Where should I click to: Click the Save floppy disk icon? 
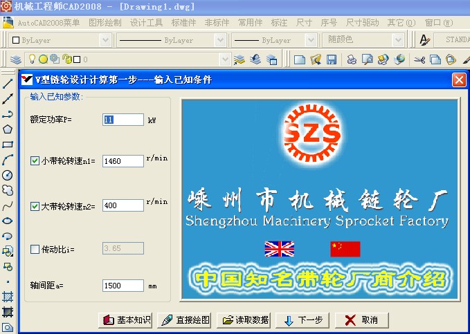point(332,59)
